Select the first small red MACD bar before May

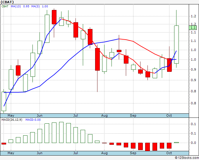(x=4, y=144)
